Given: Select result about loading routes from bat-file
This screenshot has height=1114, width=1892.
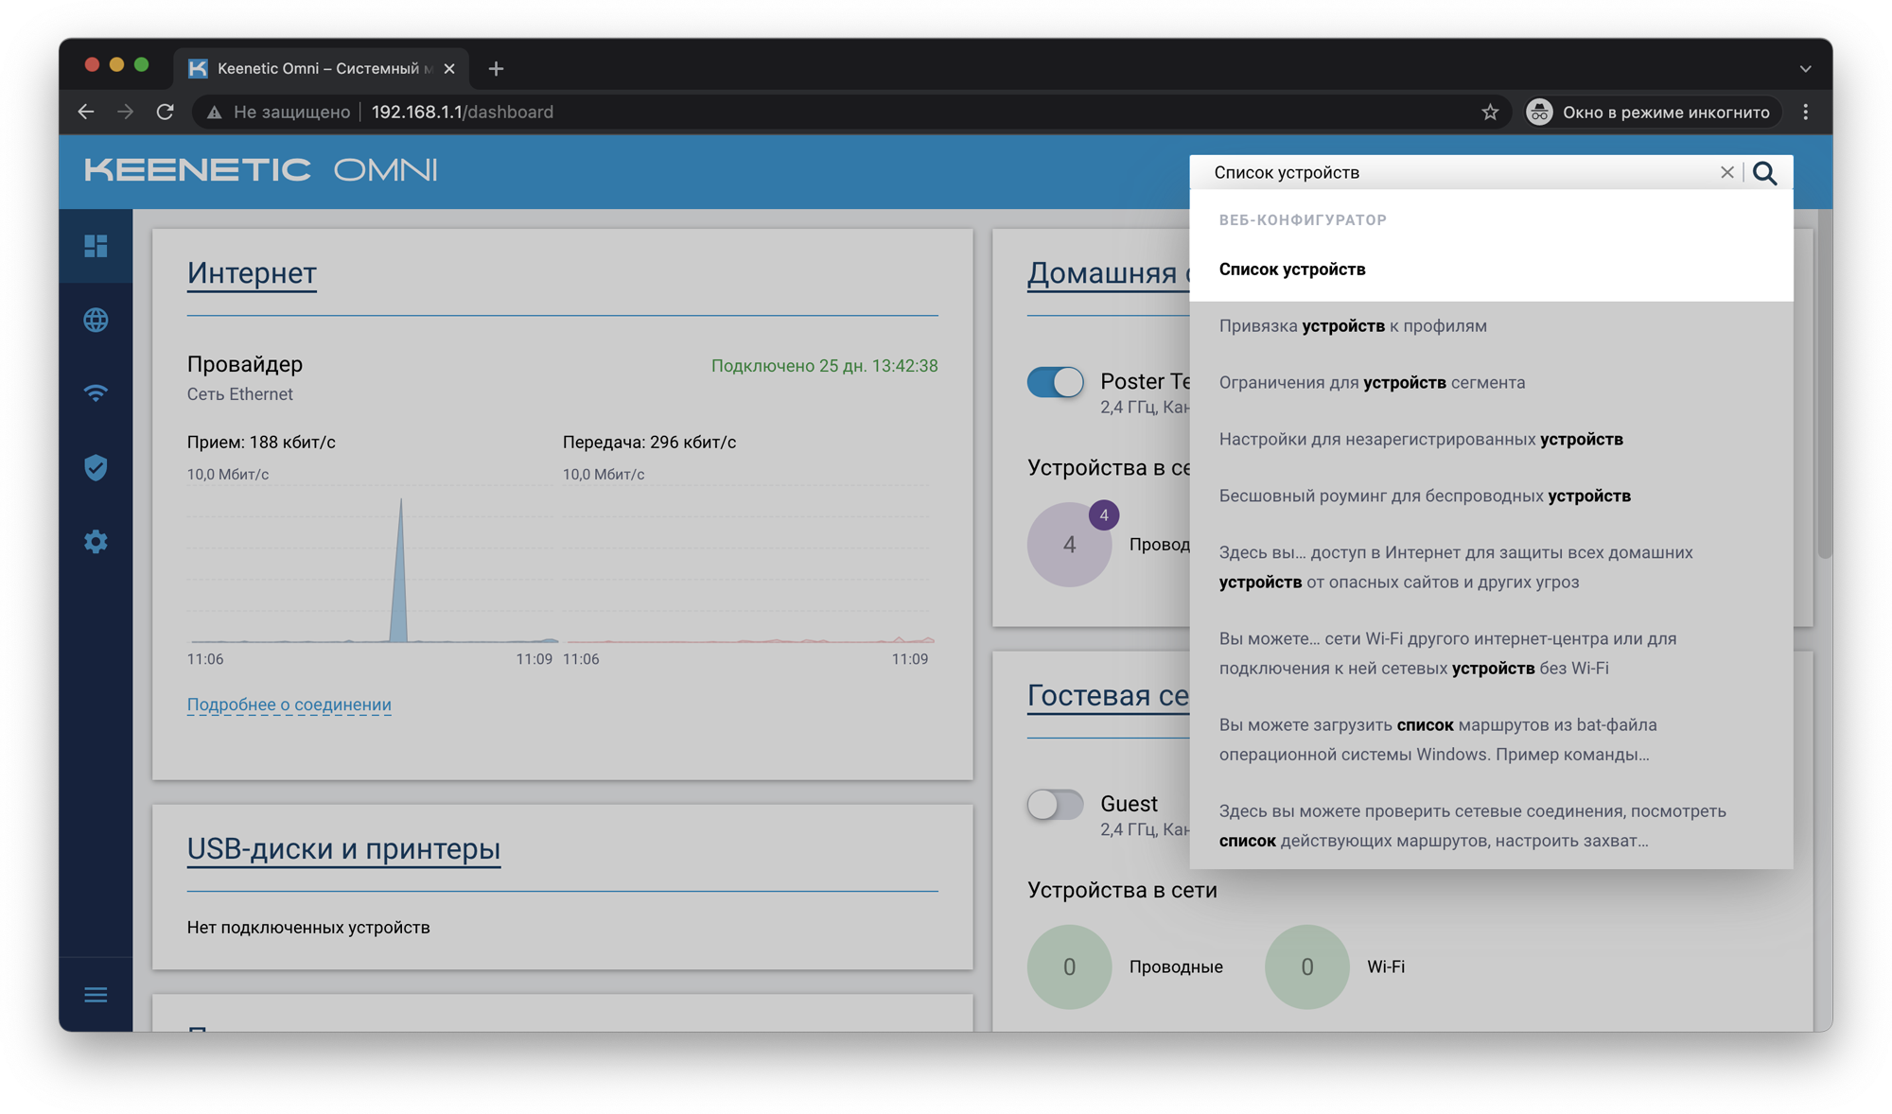Looking at the screenshot, I should pos(1491,739).
